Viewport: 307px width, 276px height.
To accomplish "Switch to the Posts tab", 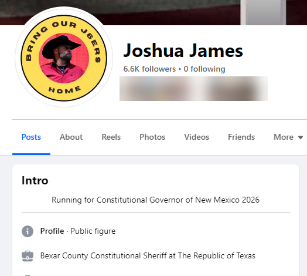I will 31,137.
